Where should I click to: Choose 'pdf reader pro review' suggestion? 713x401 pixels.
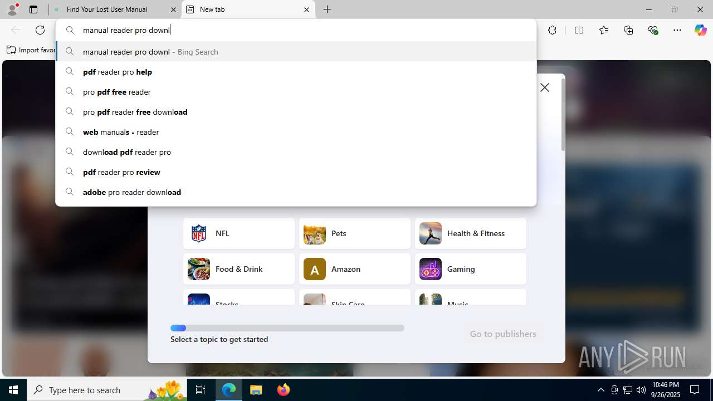(296, 172)
